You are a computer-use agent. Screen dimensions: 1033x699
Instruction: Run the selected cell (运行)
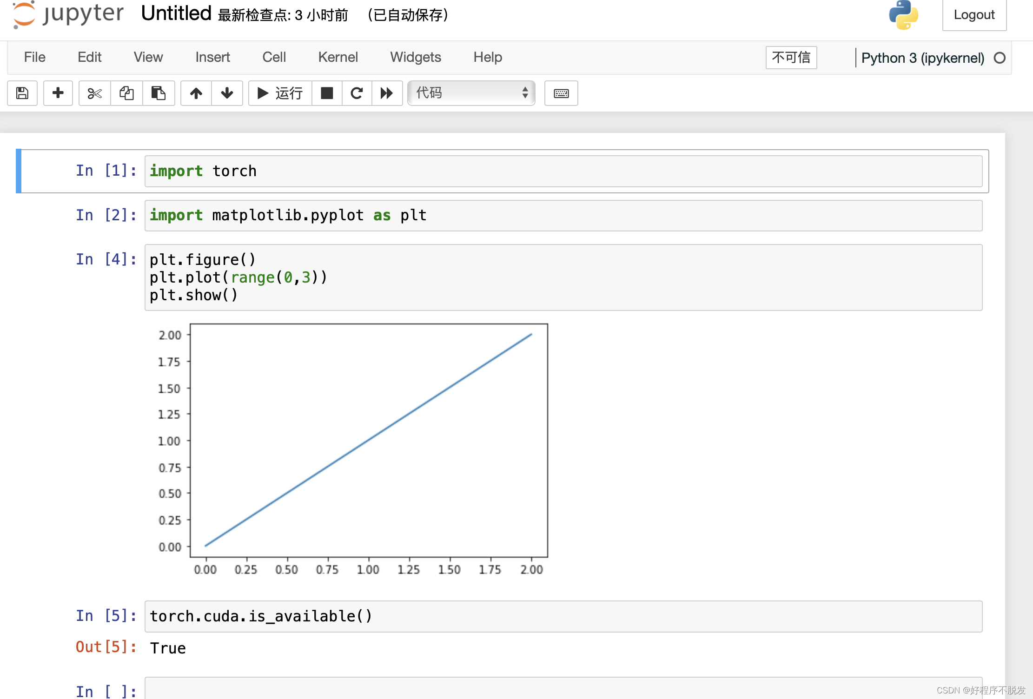click(280, 93)
